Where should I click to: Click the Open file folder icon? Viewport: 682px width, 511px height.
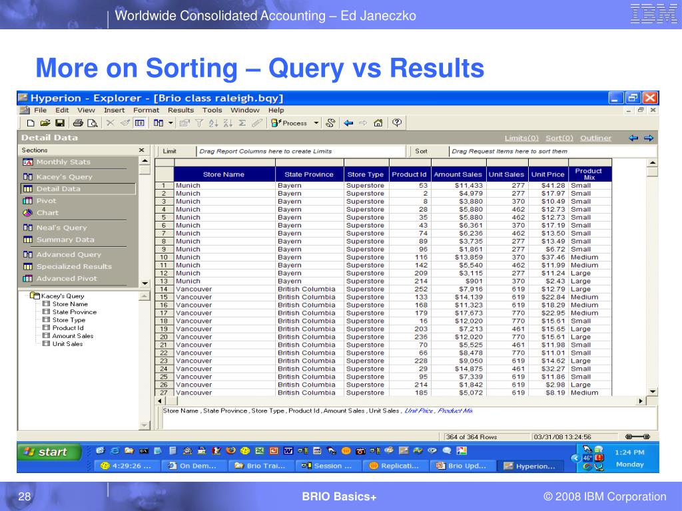point(45,123)
